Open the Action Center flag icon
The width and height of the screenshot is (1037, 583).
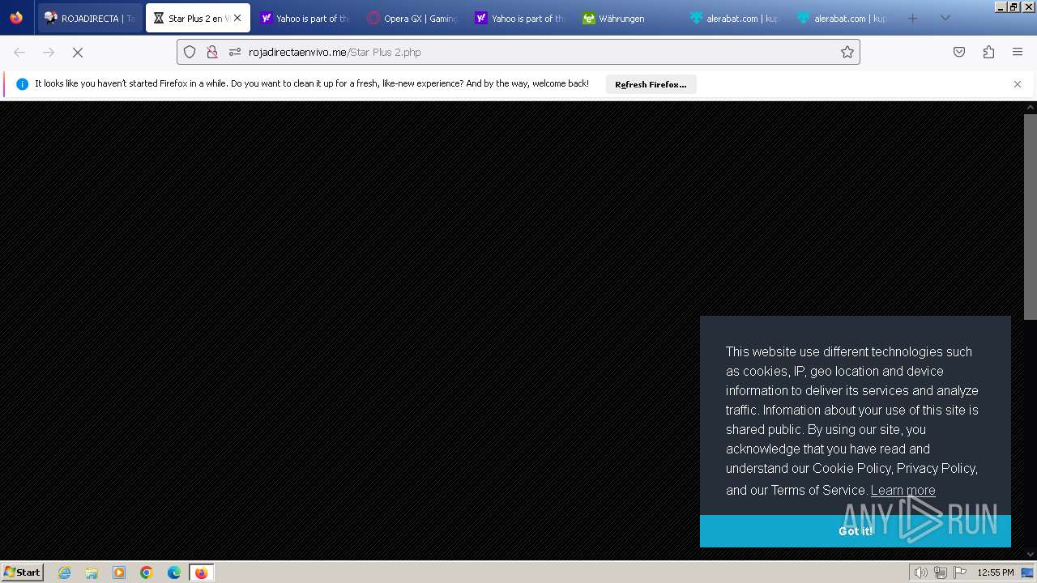click(960, 572)
